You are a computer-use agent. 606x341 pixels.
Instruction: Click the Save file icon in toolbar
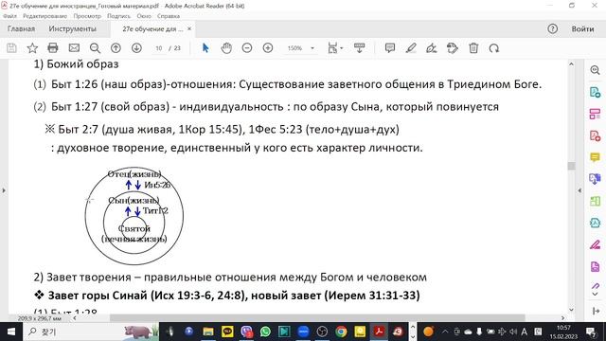pyautogui.click(x=11, y=48)
